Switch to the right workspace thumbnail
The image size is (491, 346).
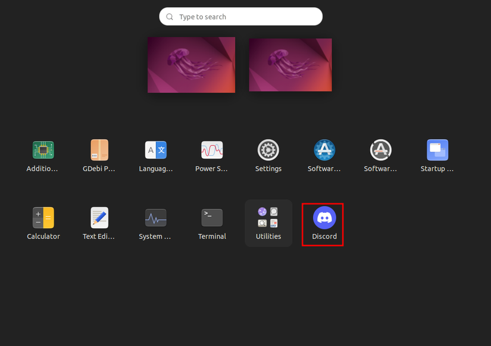coord(290,64)
